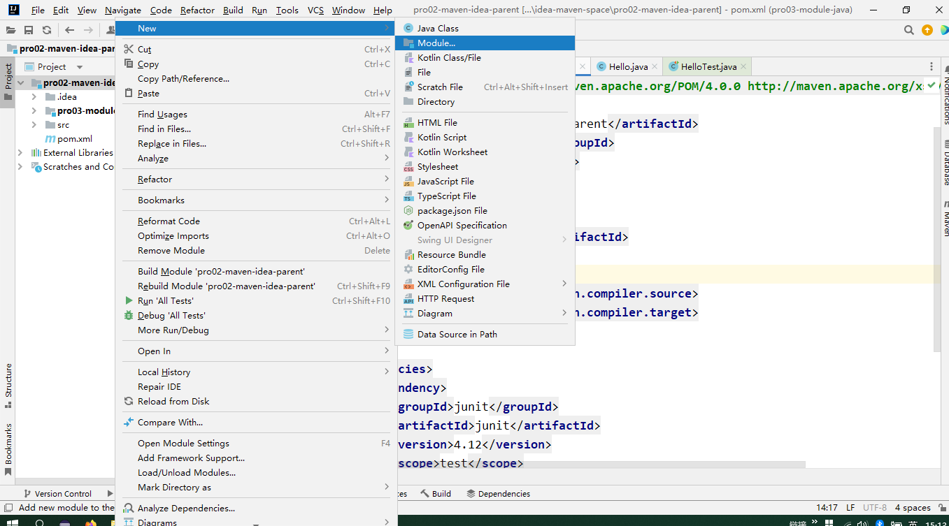Choose HTML File in New submenu

click(x=485, y=122)
